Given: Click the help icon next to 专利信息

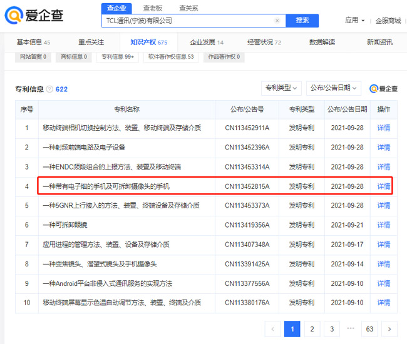Looking at the screenshot, I should [49, 89].
